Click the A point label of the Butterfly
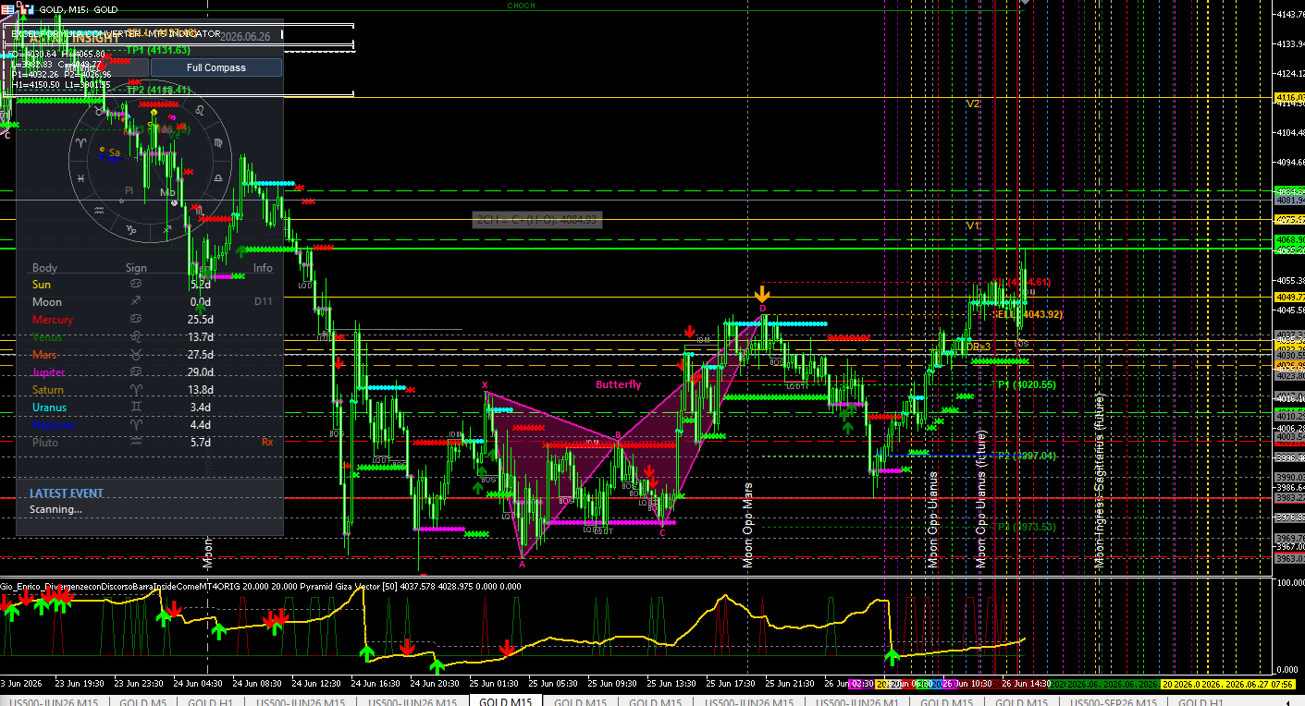The width and height of the screenshot is (1305, 706). [x=523, y=564]
